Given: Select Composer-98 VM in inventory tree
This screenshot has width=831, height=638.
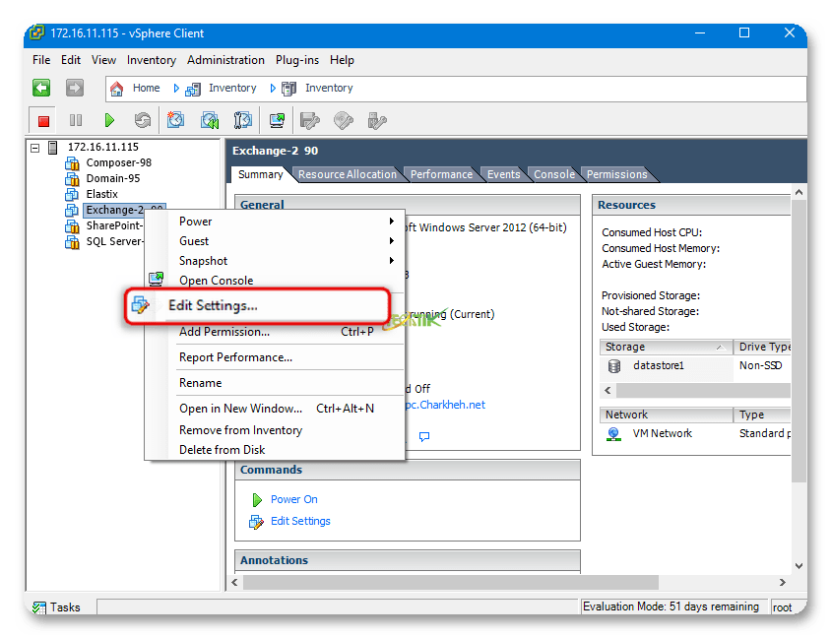Looking at the screenshot, I should 118,162.
